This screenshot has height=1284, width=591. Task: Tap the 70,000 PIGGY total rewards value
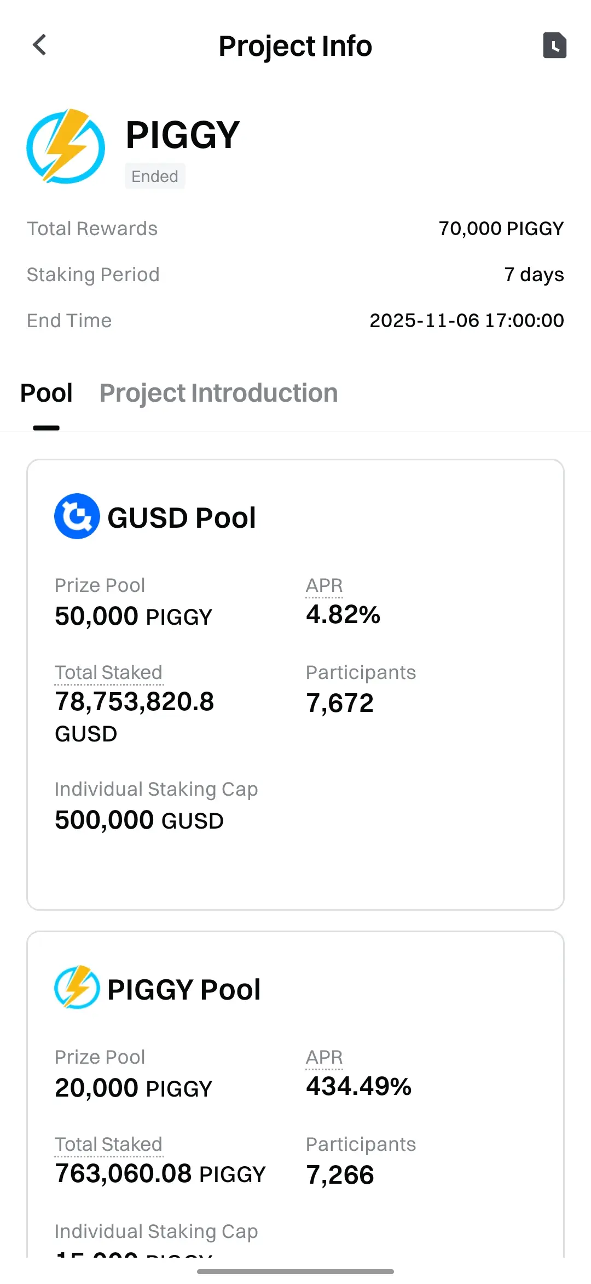[501, 229]
